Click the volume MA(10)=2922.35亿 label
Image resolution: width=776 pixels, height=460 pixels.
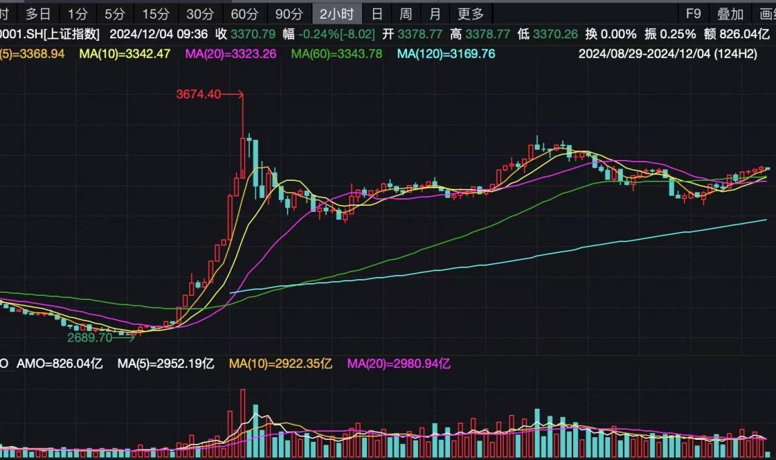tap(281, 363)
